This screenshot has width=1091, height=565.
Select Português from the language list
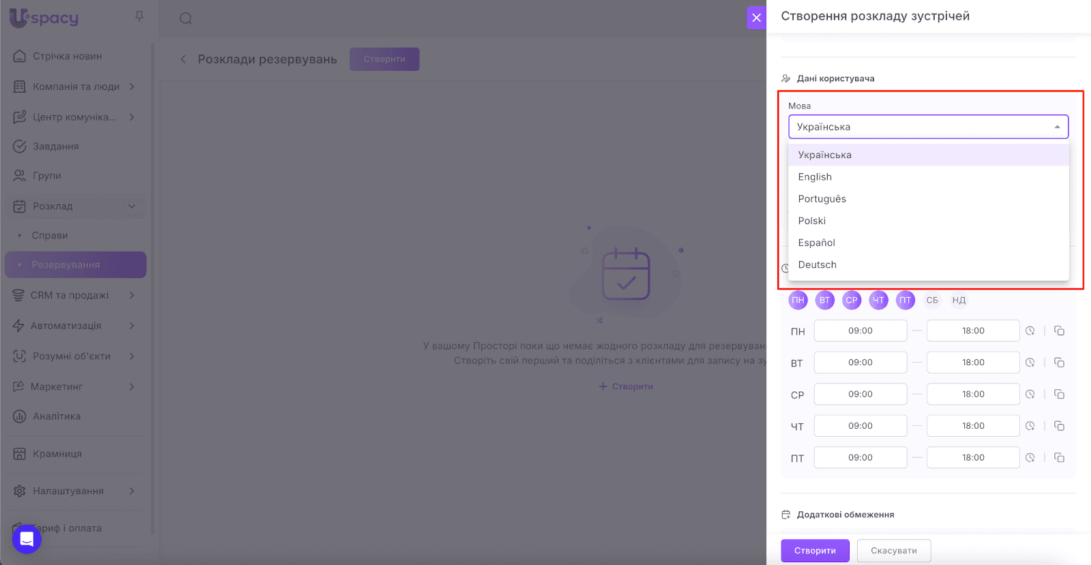click(x=928, y=198)
